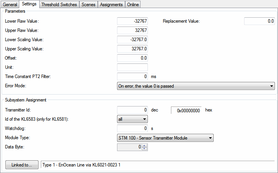Click the Watchdog seconds field
This screenshot has height=173, width=278.
(x=132, y=128)
